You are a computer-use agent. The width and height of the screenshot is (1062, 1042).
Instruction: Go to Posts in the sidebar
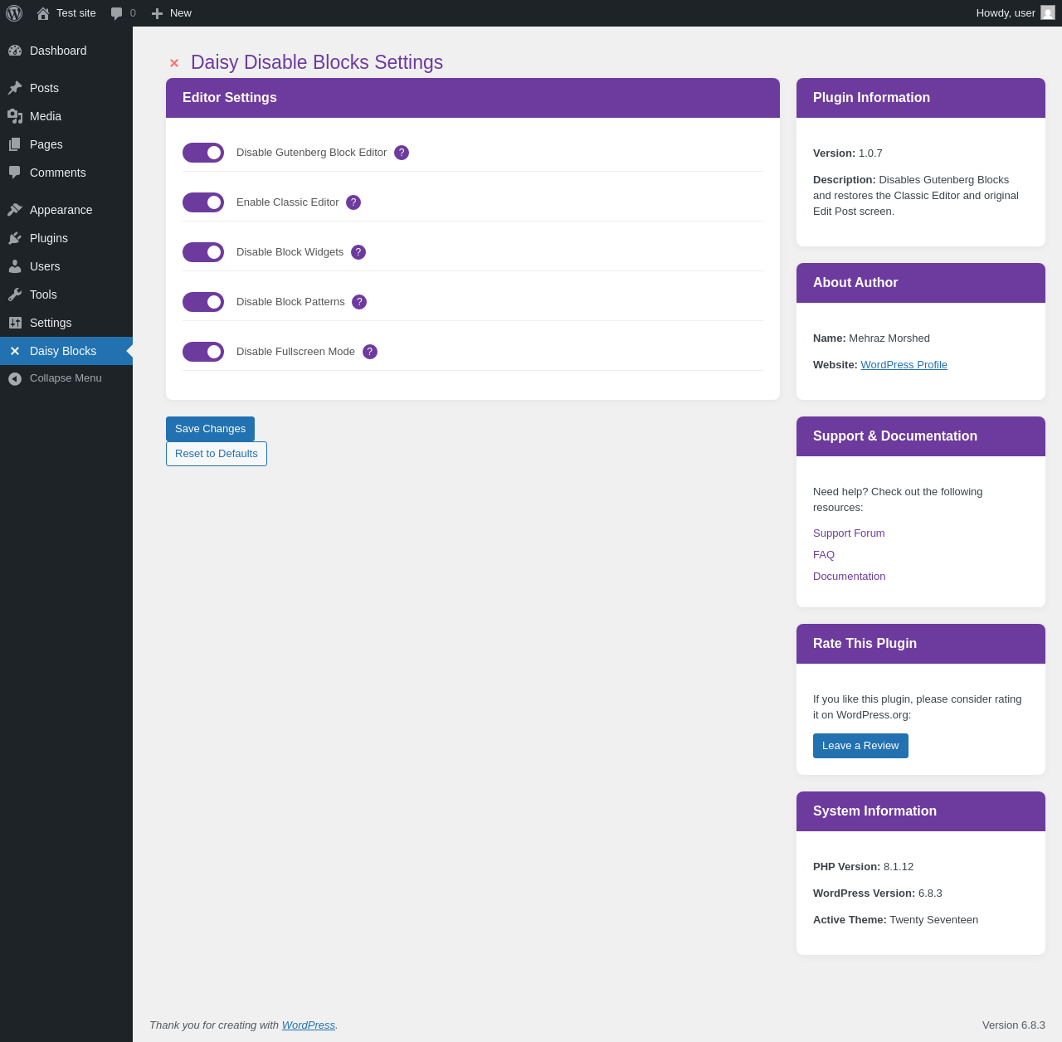[66, 88]
